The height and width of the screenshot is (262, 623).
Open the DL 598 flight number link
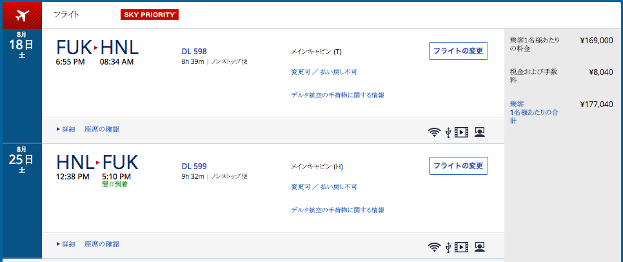(x=194, y=51)
